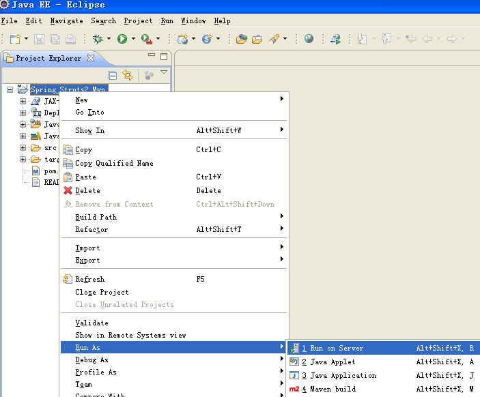The width and height of the screenshot is (480, 397).
Task: Click Go Into in the context menu
Action: [x=174, y=113]
